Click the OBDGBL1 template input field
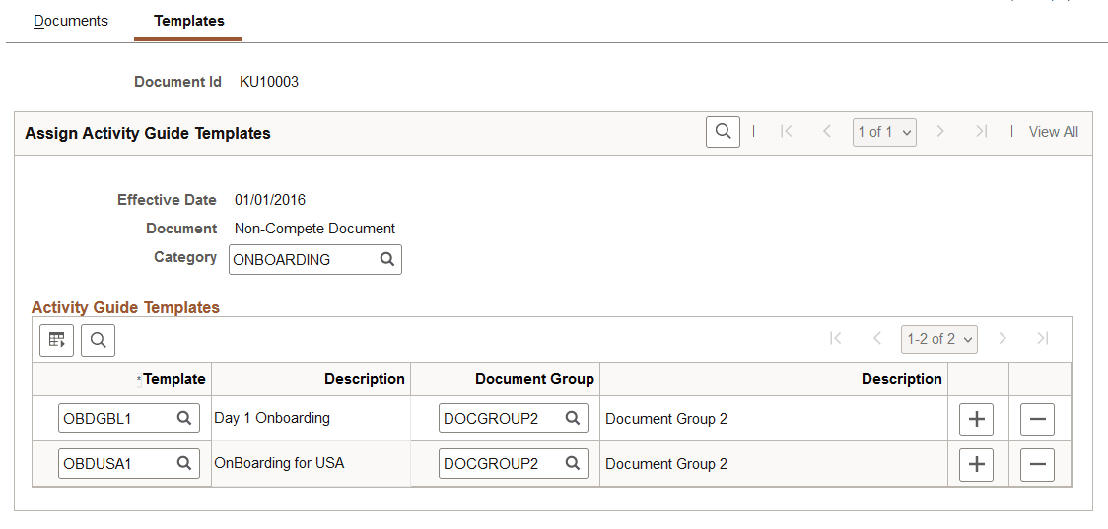Screen dimensions: 1108x529 pyautogui.click(x=116, y=419)
